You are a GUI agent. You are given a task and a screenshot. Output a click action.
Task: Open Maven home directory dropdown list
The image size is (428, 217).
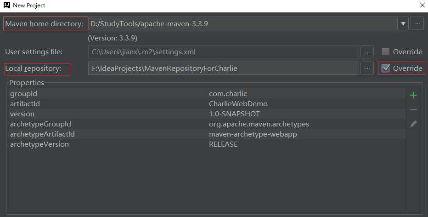tap(403, 24)
